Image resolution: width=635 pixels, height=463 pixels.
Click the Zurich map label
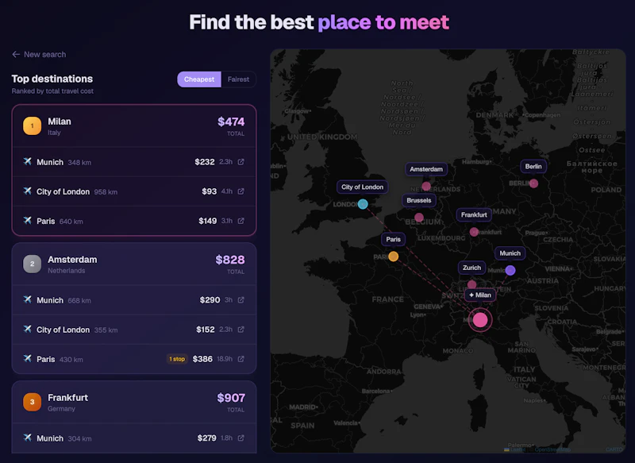471,268
